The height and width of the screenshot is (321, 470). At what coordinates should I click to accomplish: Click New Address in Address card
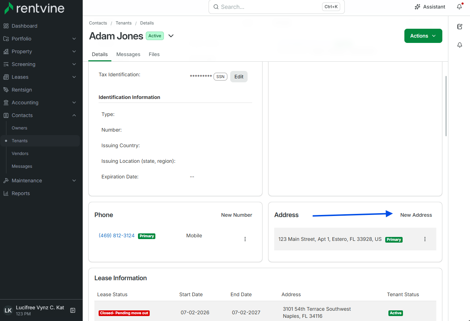click(x=416, y=215)
